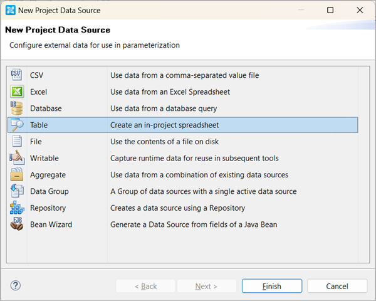Click 'combination of existing data sources' description
Screen dimensions: 376x301
click(x=199, y=175)
